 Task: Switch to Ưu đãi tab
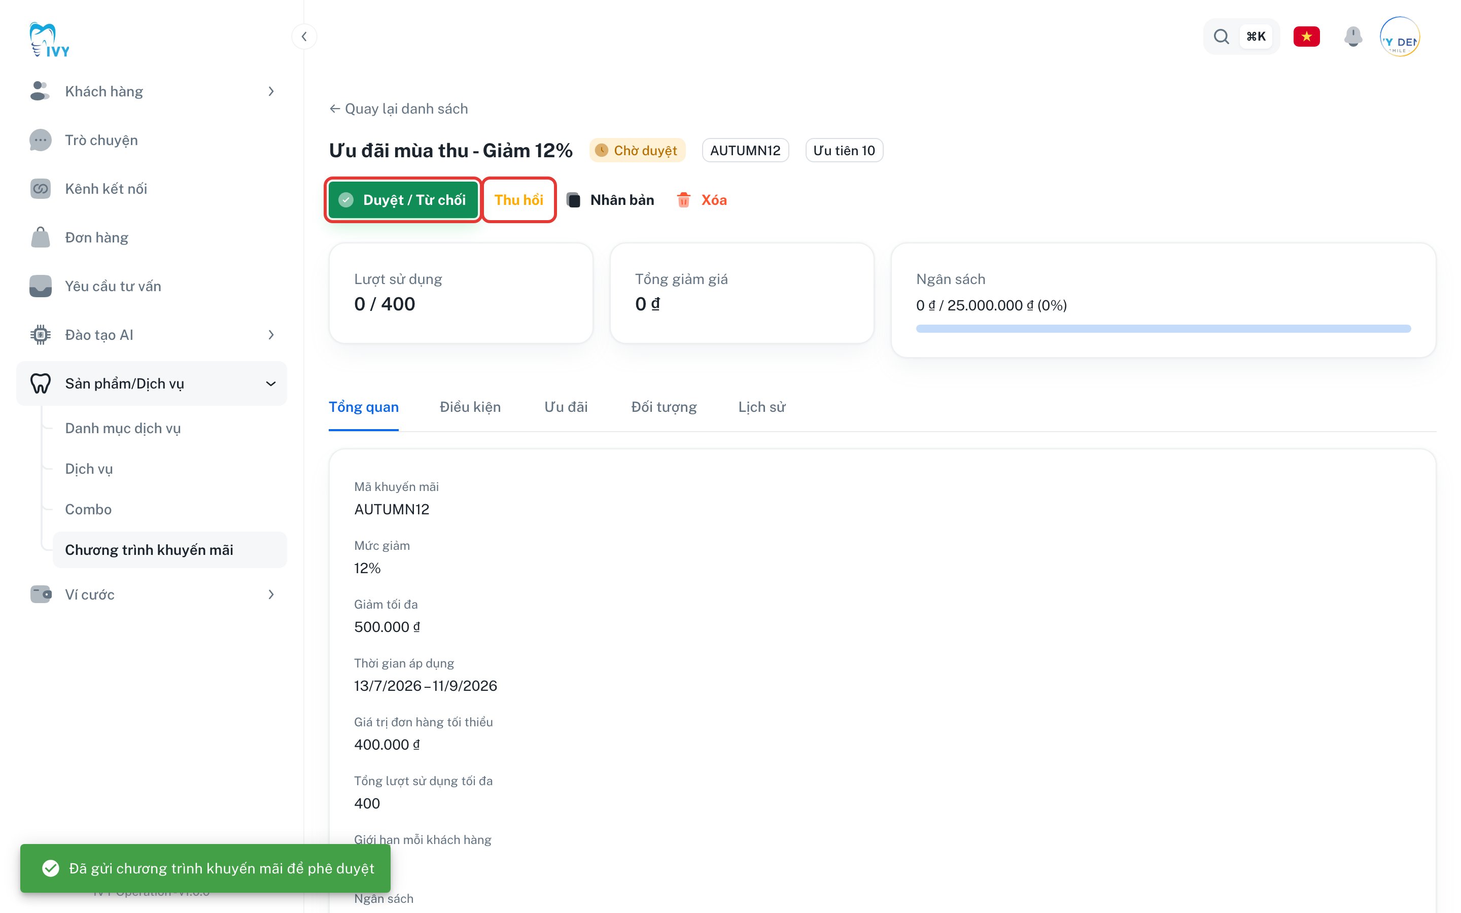click(x=566, y=407)
